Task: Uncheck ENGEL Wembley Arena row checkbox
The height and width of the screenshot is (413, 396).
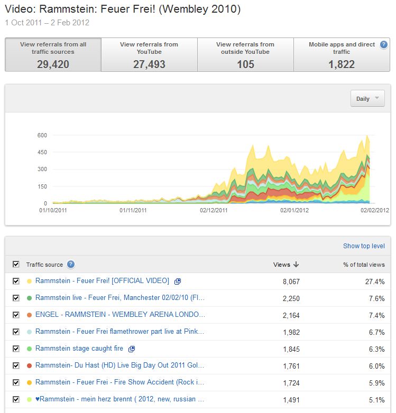Action: pos(16,315)
